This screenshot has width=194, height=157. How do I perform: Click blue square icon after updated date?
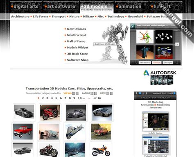pyautogui.click(x=174, y=93)
